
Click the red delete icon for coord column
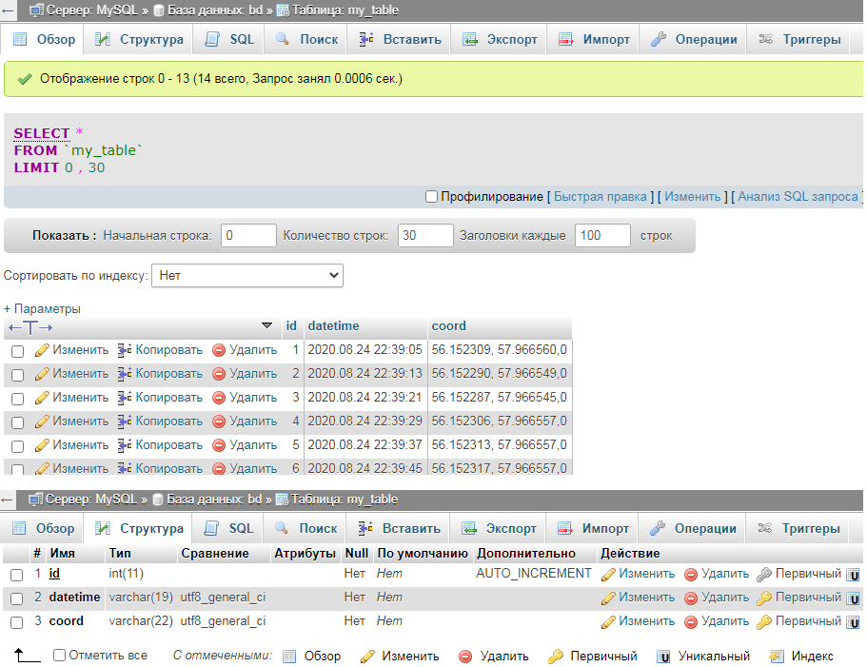pos(692,621)
